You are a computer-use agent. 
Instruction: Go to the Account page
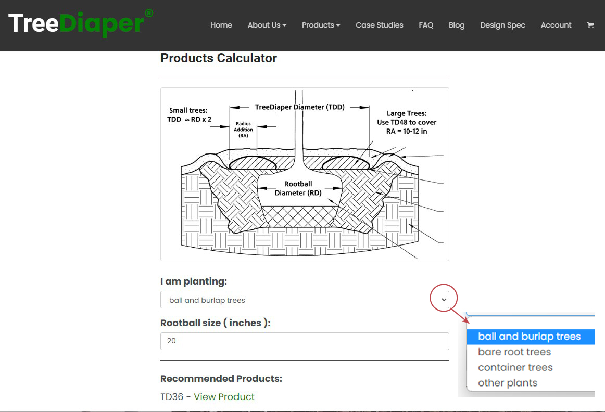556,25
